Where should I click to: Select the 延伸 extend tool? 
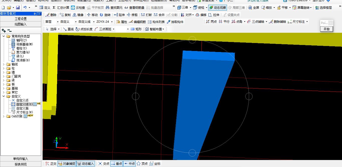pyautogui.click(x=119, y=15)
